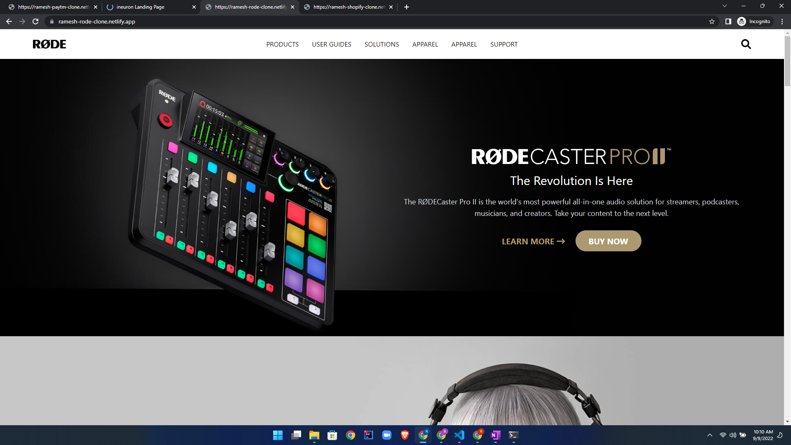Click the APPAREL item next to SUPPORT
The height and width of the screenshot is (445, 791).
(x=464, y=44)
